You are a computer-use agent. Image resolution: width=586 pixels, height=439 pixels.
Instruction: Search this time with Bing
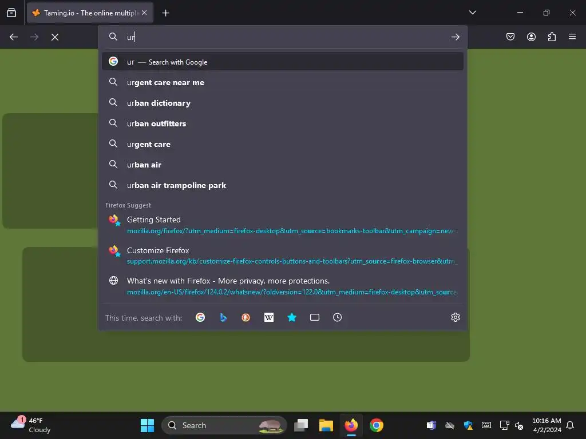223,317
